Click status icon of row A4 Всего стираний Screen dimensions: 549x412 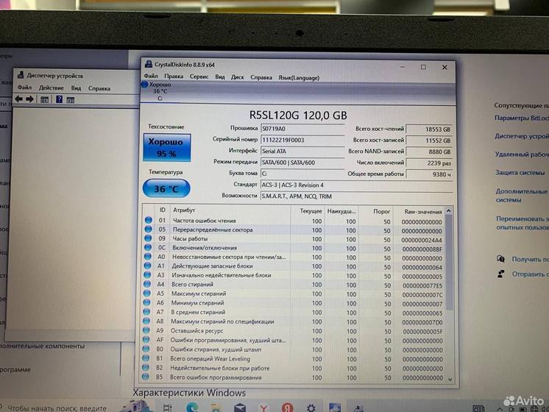(x=147, y=284)
